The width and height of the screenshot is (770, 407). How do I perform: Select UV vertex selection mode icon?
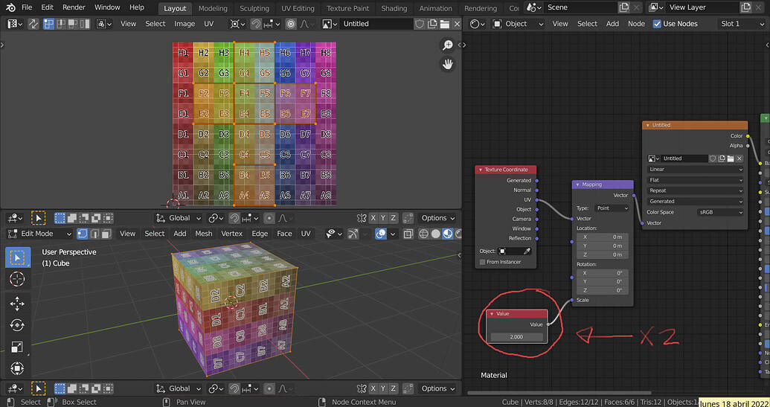tap(48, 24)
